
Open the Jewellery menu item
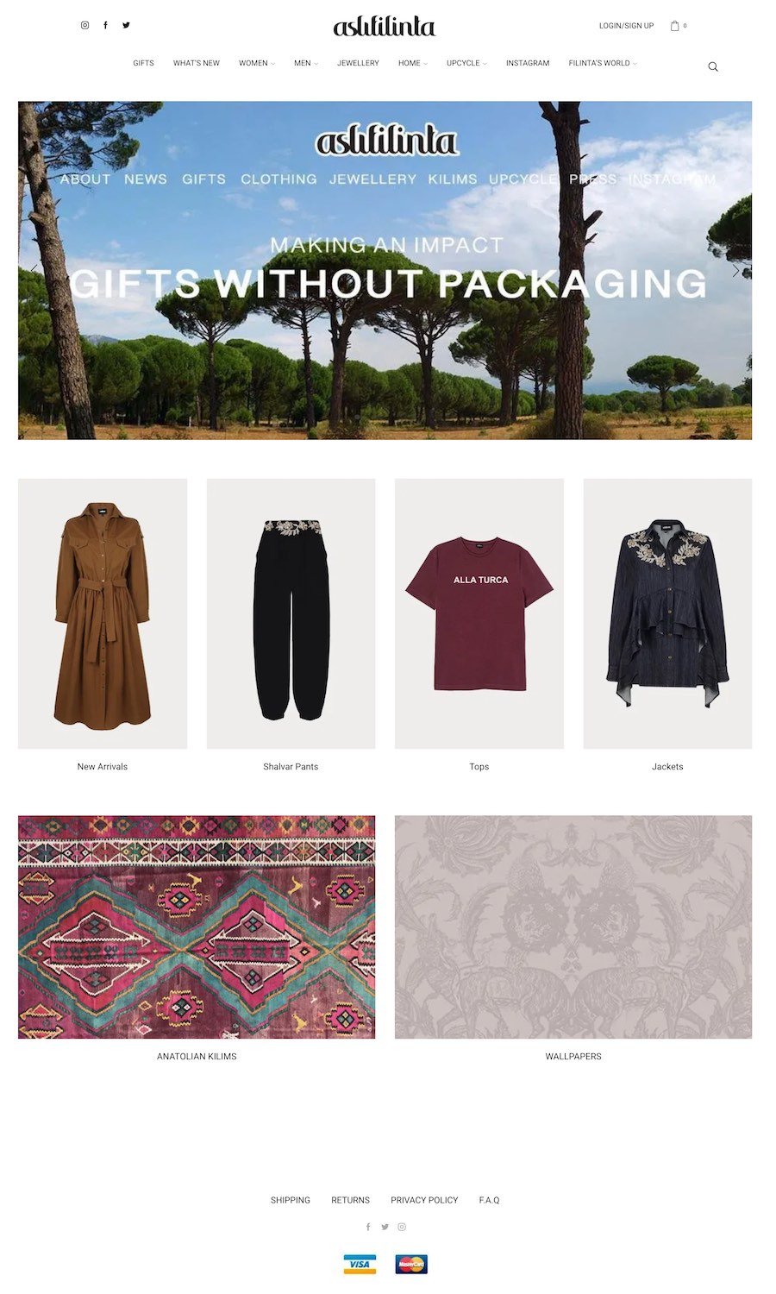point(358,63)
